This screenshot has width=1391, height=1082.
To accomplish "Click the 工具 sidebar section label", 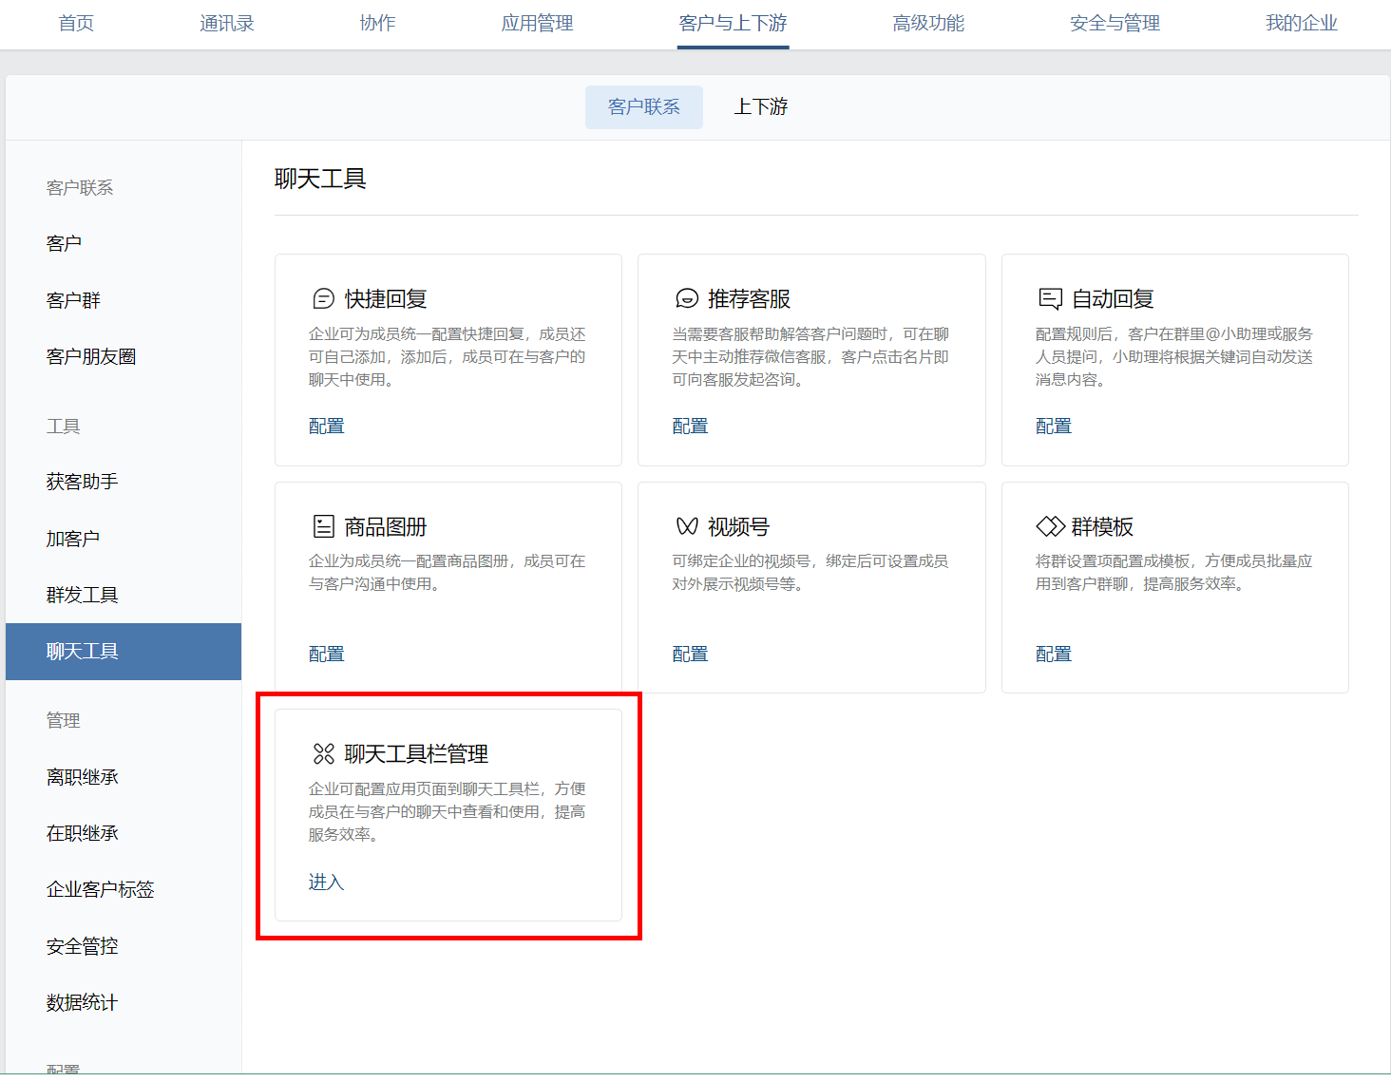I will 64,427.
